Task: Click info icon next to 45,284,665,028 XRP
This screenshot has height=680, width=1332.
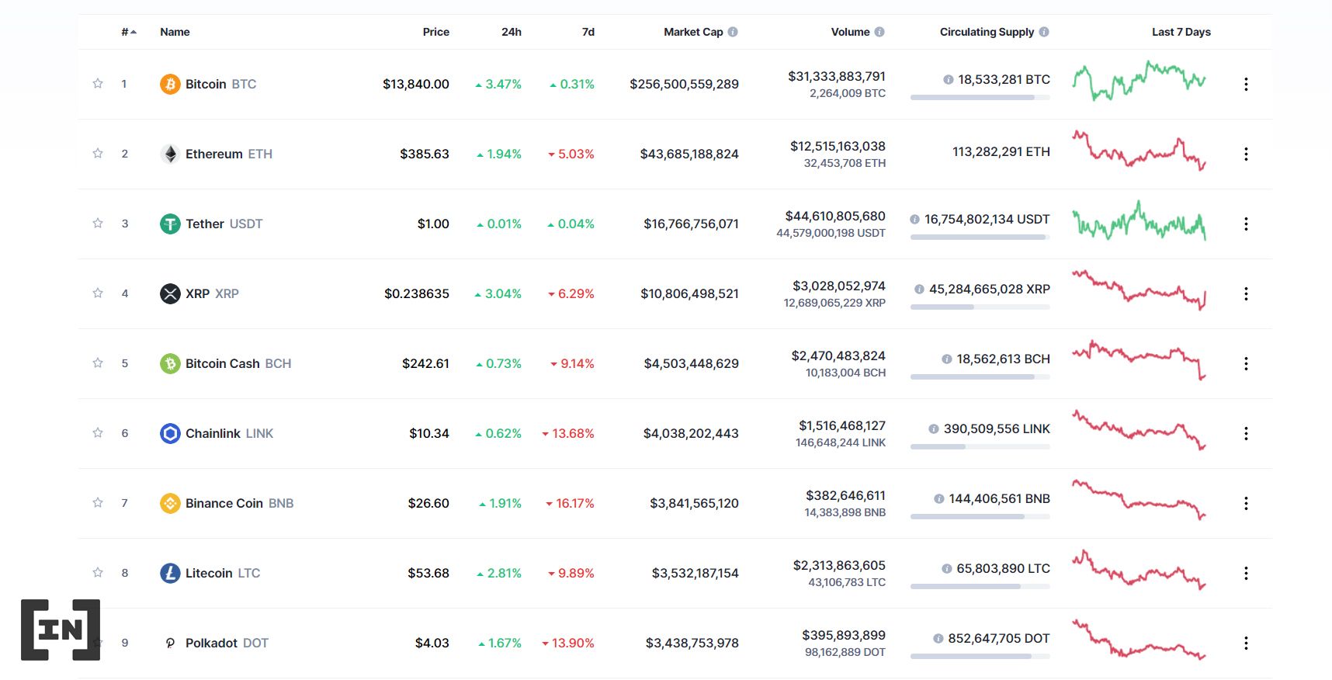Action: tap(919, 289)
